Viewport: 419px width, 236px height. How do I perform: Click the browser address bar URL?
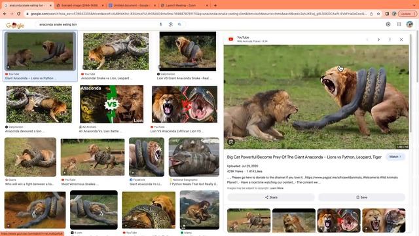pos(198,14)
